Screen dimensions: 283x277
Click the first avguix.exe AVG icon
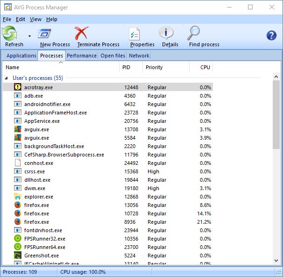point(18,129)
